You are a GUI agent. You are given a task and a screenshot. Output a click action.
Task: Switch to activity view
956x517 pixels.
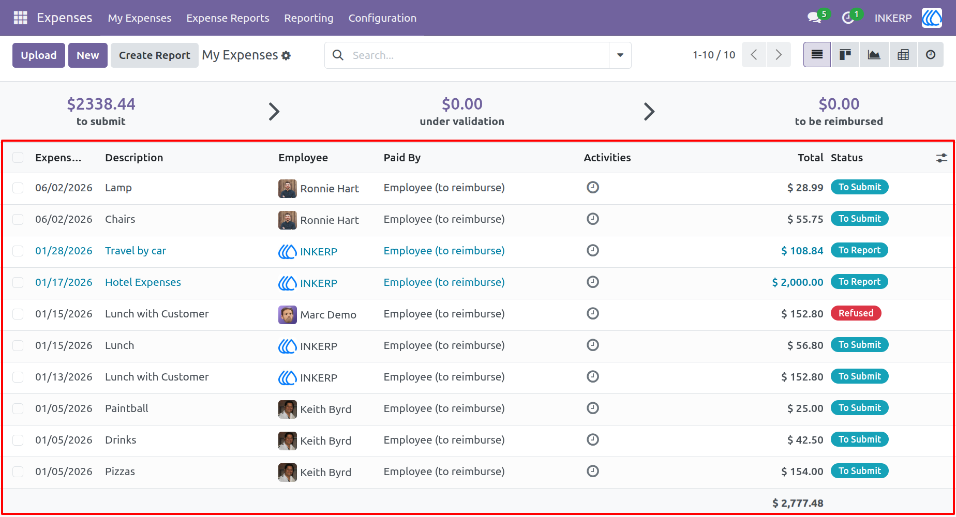tap(931, 55)
